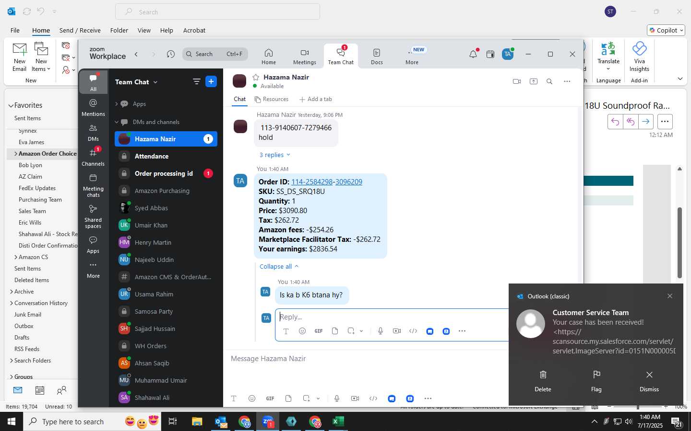691x431 pixels.
Task: Go back in Zoom navigation
Action: [136, 54]
